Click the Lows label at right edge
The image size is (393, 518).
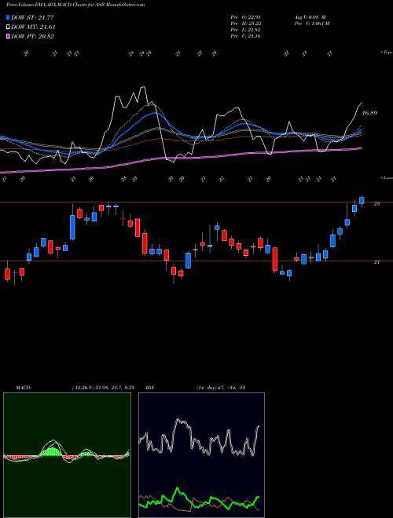(x=387, y=177)
